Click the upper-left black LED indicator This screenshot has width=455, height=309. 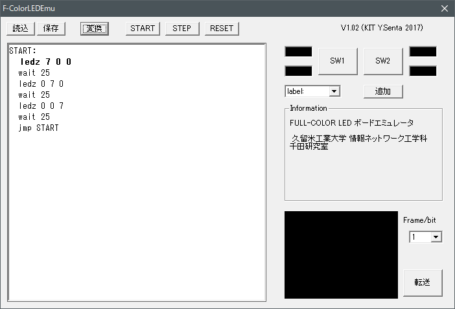click(x=298, y=52)
